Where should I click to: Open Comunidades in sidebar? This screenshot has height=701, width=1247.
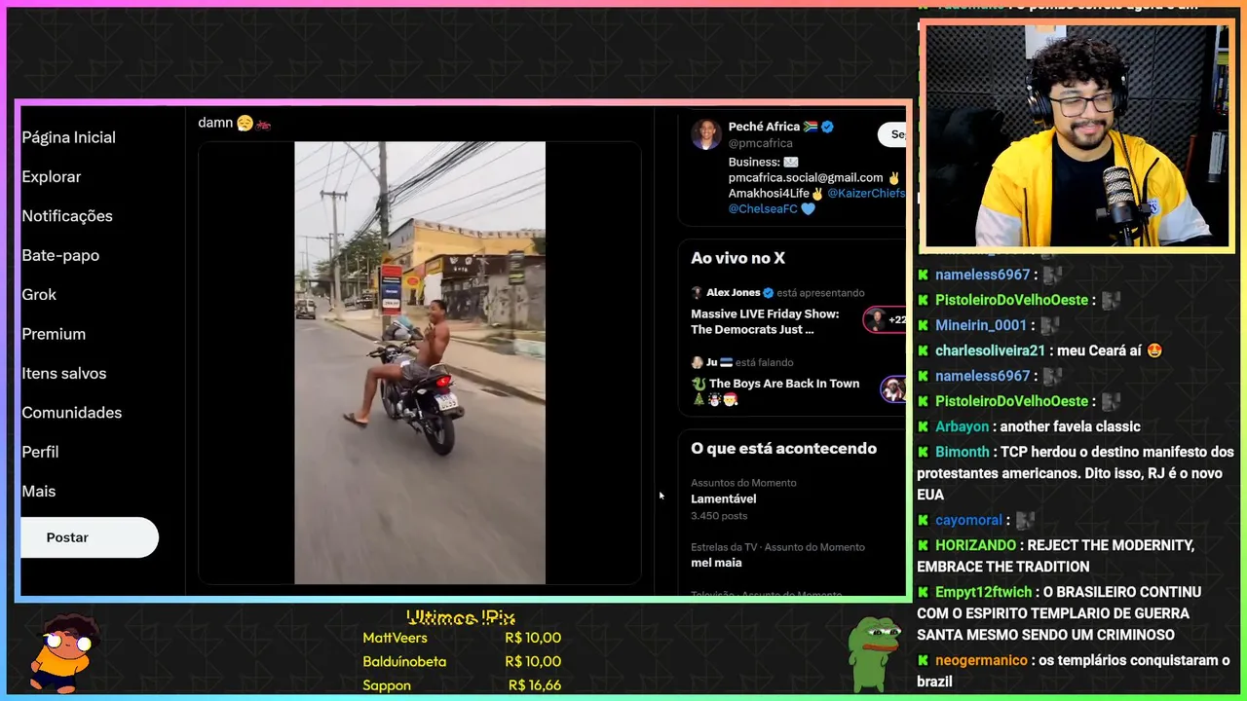point(72,413)
